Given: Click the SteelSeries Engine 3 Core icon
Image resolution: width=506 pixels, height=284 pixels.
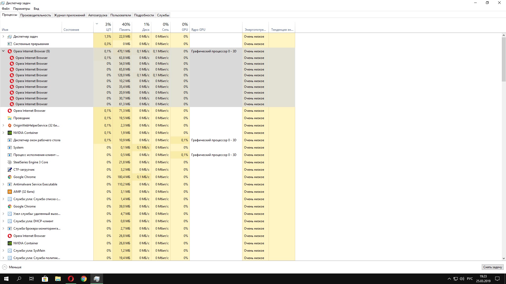Looking at the screenshot, I should coord(10,162).
